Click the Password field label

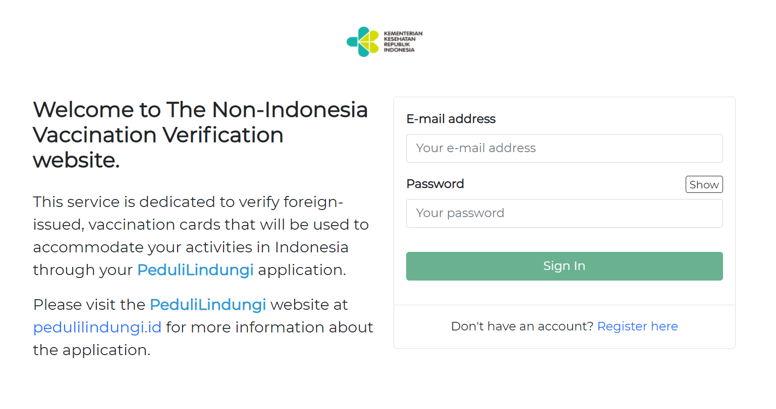435,184
